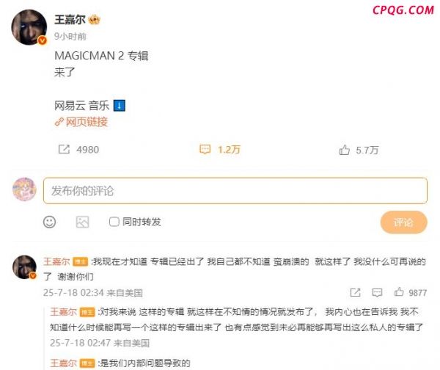
Task: Click your own avatar beside the comment box
Action: coord(25,189)
